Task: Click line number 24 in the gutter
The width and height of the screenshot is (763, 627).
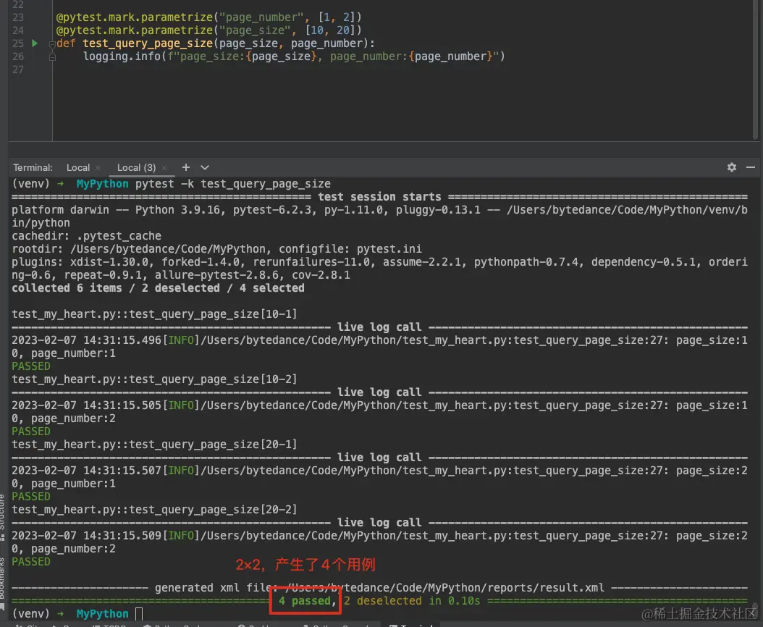Action: (18, 30)
